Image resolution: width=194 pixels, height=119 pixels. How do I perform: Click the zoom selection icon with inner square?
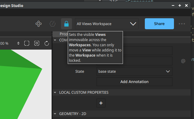coord(37,43)
